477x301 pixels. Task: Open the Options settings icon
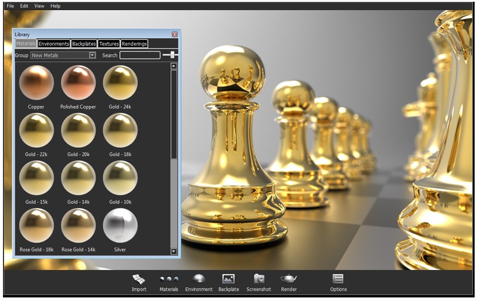(x=338, y=279)
